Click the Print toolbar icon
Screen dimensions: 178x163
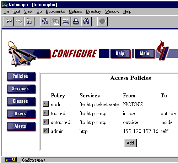pos(76,21)
